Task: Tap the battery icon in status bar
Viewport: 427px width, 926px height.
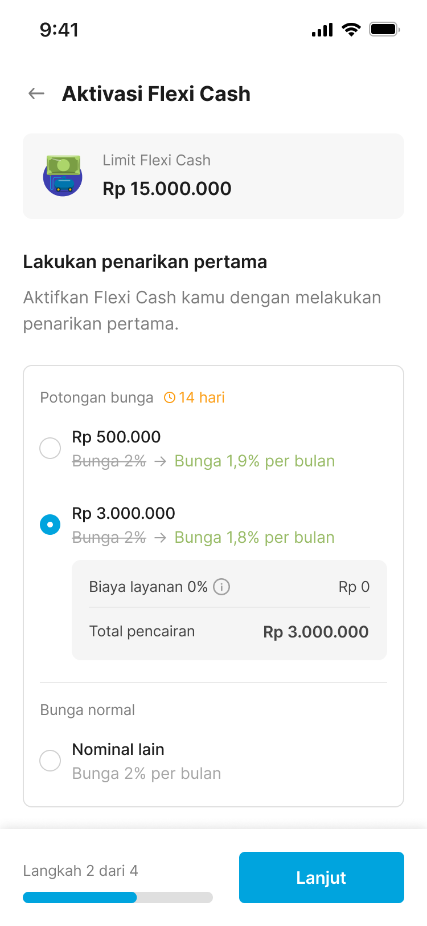Action: [384, 29]
